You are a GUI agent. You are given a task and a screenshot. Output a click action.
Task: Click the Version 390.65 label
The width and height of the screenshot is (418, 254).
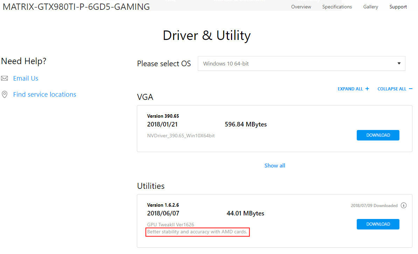(163, 116)
